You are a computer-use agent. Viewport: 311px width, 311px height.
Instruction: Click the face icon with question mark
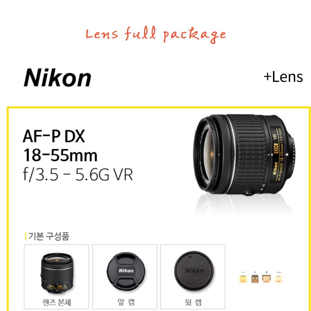pyautogui.click(x=266, y=278)
